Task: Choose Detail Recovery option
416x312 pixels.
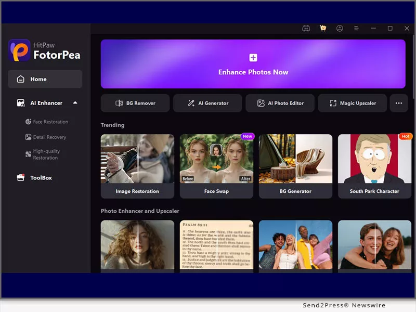Action: click(49, 137)
